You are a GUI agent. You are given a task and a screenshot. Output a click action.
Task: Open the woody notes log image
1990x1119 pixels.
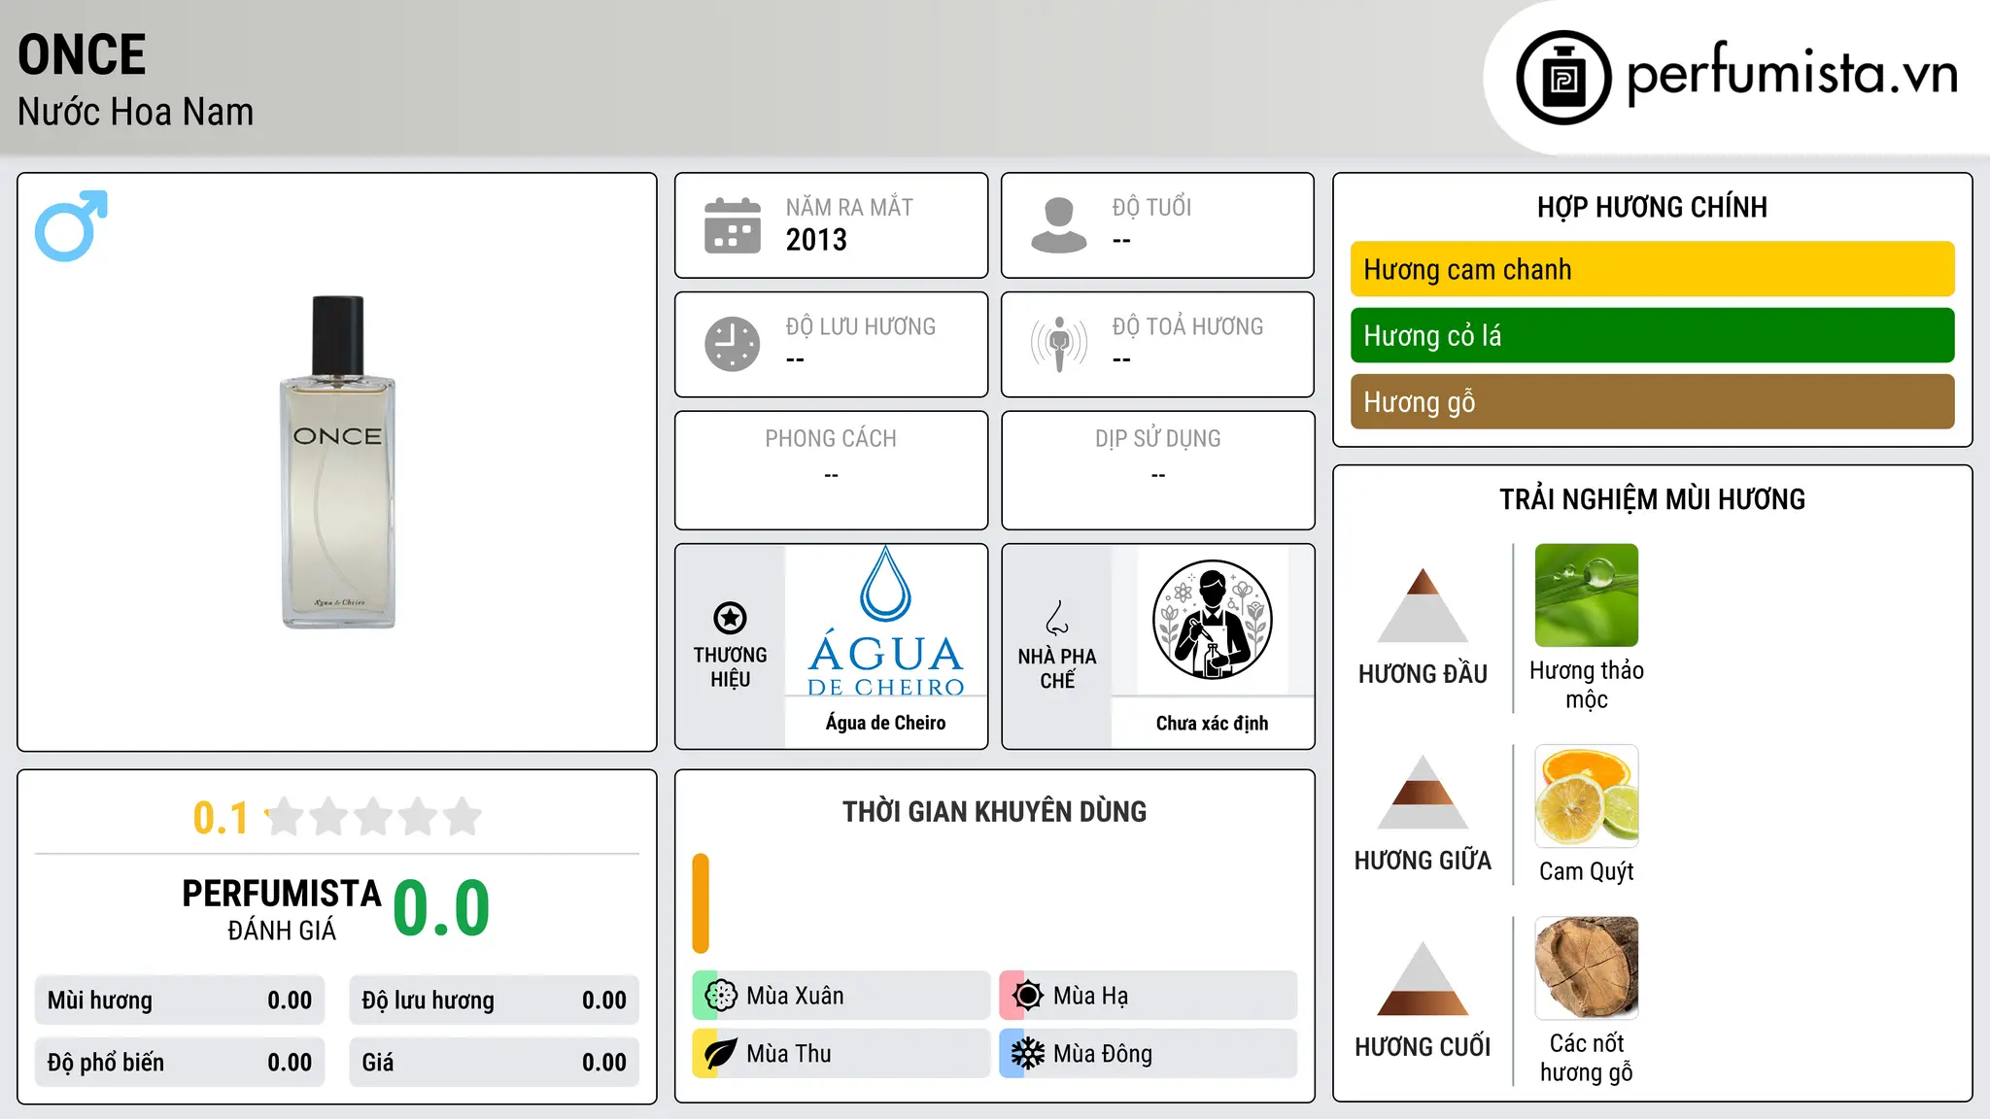[x=1587, y=968]
